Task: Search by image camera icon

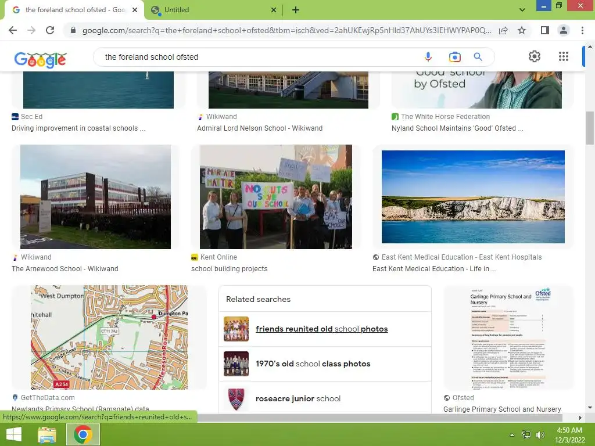Action: click(454, 57)
